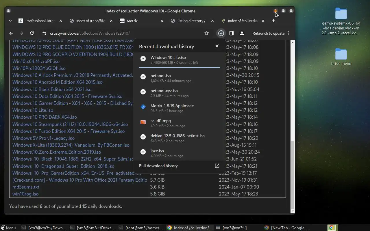Screen dimensions: 370x231
Task: Click the debian-12.5.0-i386-netinst.iso disc icon
Action: (x=143, y=137)
